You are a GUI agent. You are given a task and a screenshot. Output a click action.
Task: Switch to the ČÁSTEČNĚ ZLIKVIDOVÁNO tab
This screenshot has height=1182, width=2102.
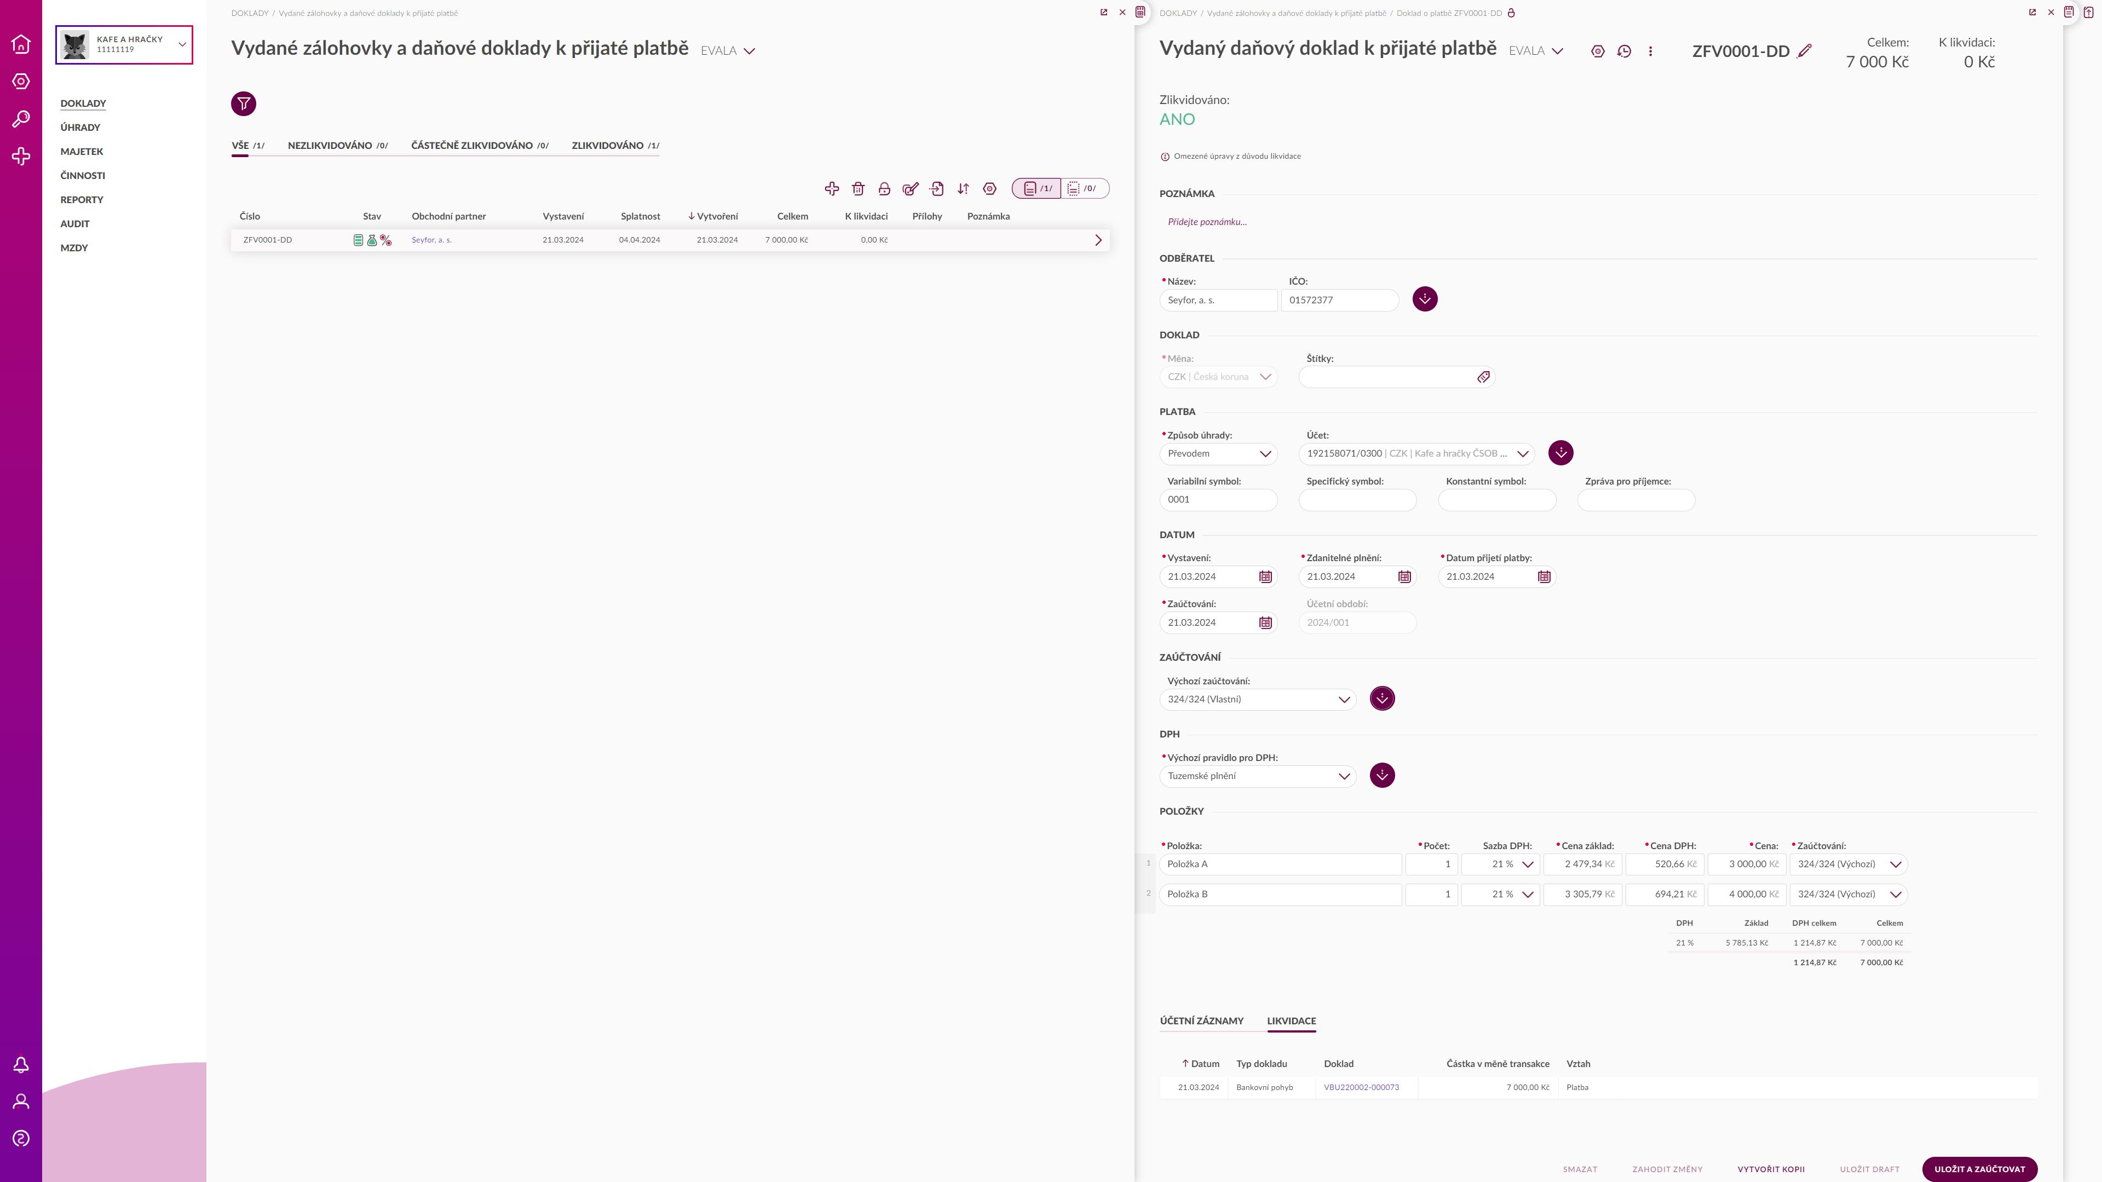coord(479,146)
